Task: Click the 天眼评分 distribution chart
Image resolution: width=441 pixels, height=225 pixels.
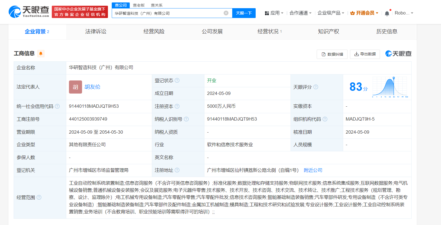Action: coord(390,87)
